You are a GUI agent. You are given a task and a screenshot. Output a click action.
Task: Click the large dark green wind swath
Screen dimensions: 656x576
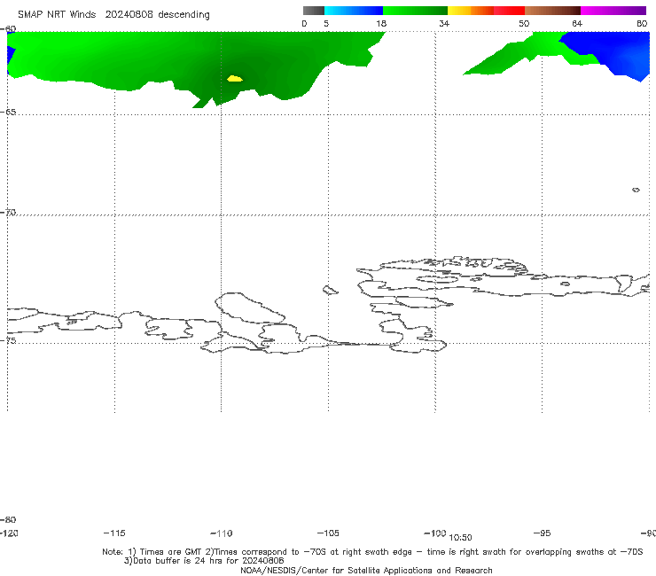tap(197, 63)
